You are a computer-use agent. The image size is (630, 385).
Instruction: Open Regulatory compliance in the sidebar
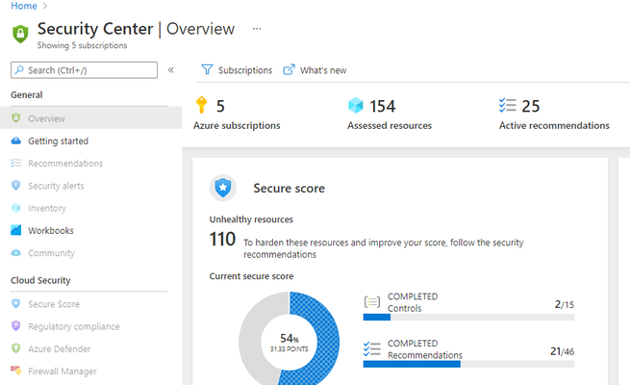pyautogui.click(x=73, y=326)
